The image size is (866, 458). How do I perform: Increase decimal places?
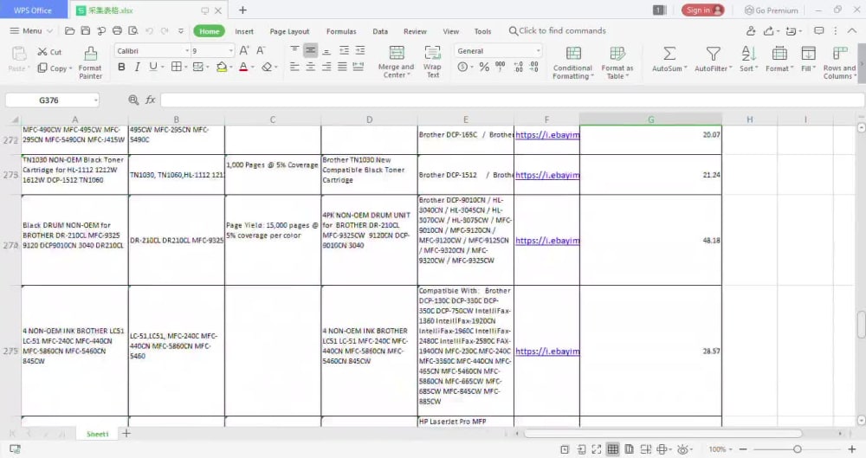[518, 67]
